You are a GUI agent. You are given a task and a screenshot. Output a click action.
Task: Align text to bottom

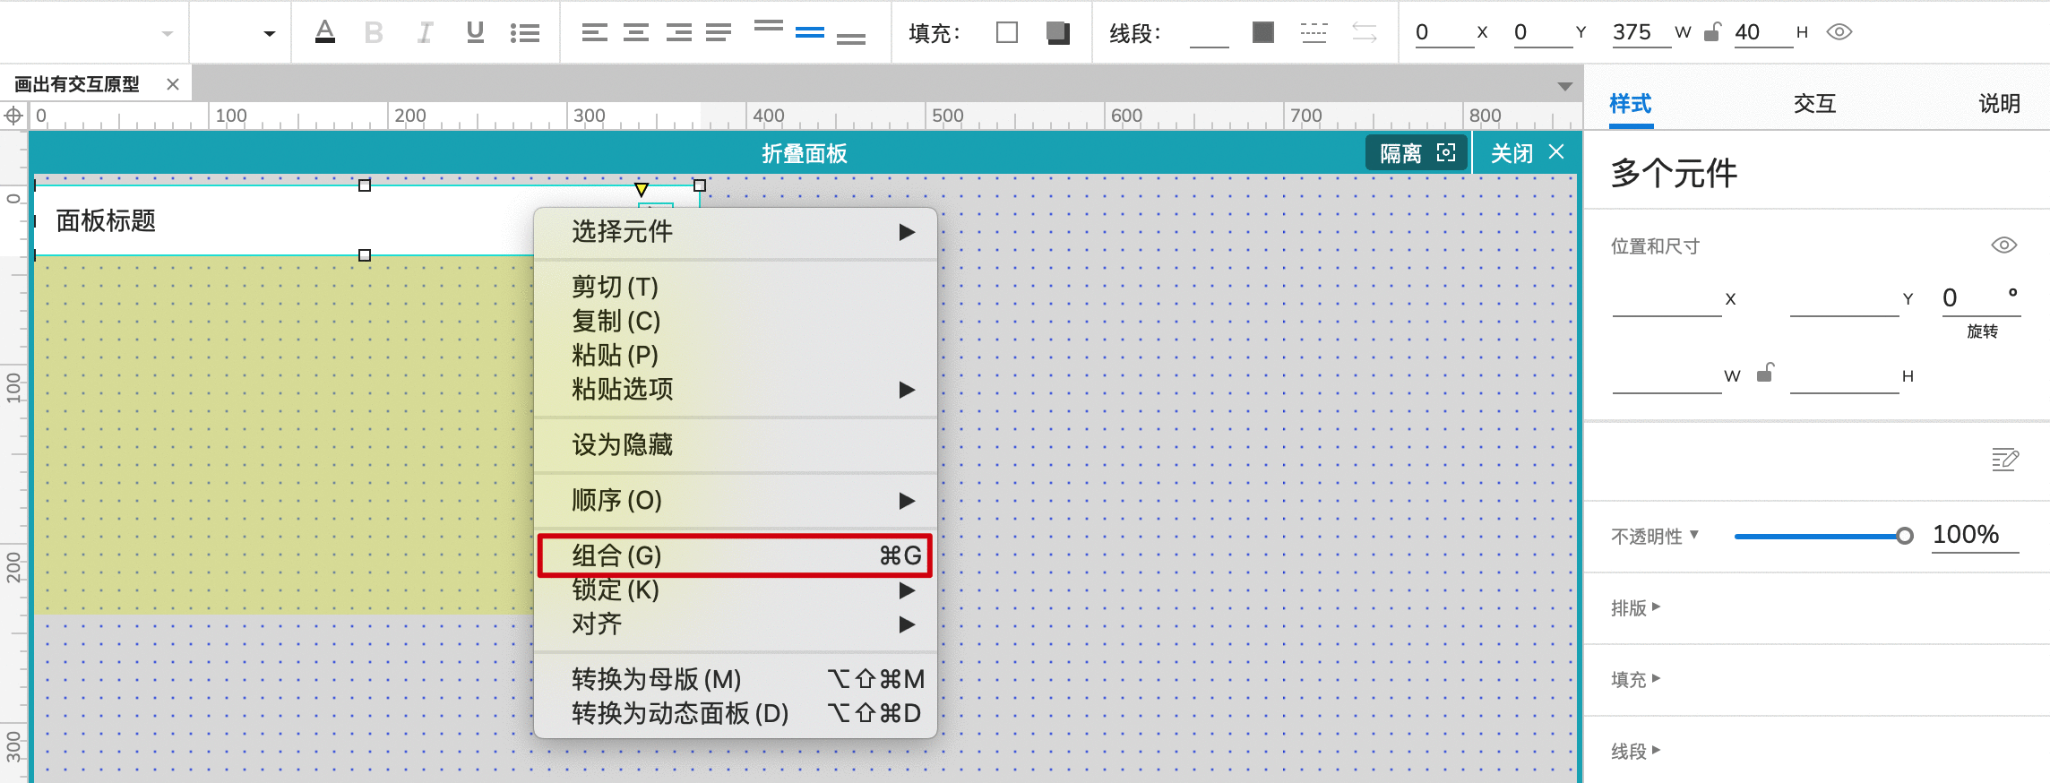click(850, 38)
